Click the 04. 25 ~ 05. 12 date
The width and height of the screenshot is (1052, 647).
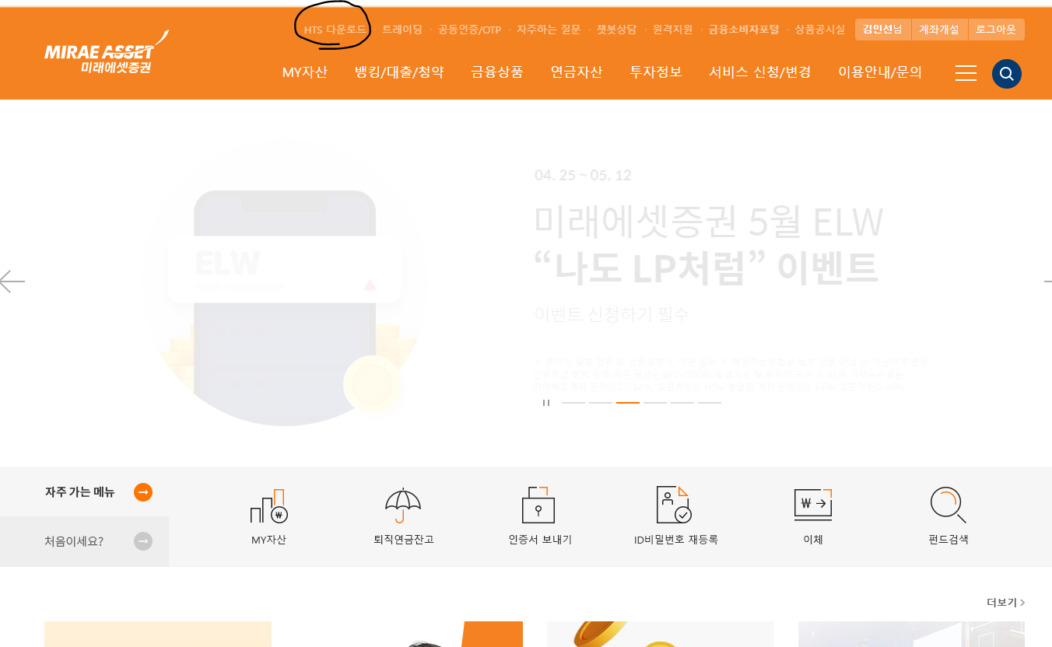point(583,175)
